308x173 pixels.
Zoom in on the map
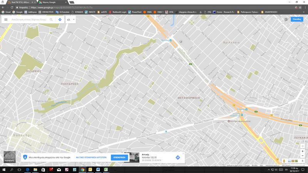[303, 151]
